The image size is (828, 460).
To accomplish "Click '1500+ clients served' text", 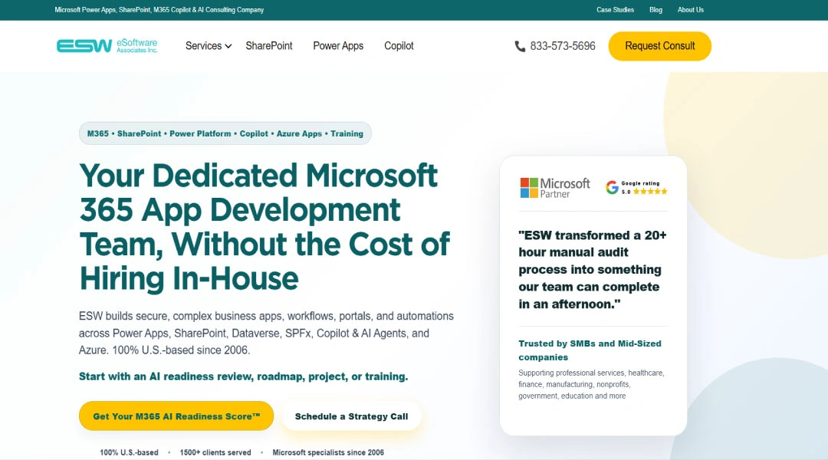I will coord(215,452).
